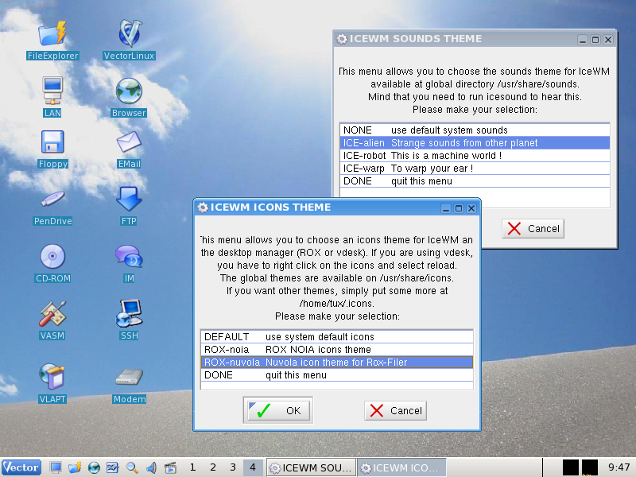Cancel the Sounds Theme dialog
The width and height of the screenshot is (636, 477).
[x=533, y=229]
